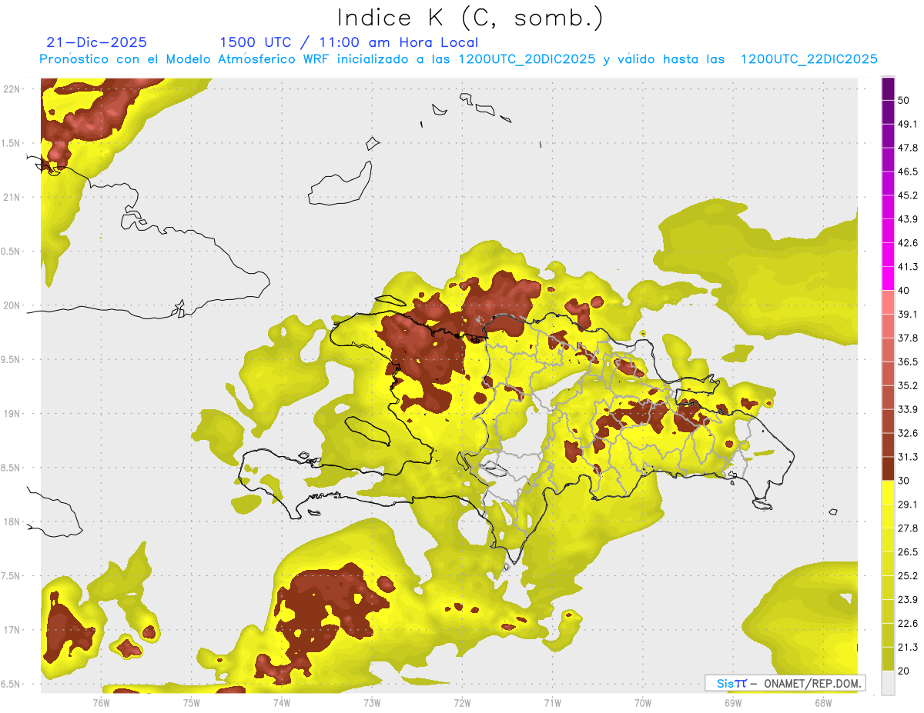Click the "Pronostico con el Modelo Atmosferico WRF" line
Image resolution: width=924 pixels, height=713 pixels.
coord(458,59)
